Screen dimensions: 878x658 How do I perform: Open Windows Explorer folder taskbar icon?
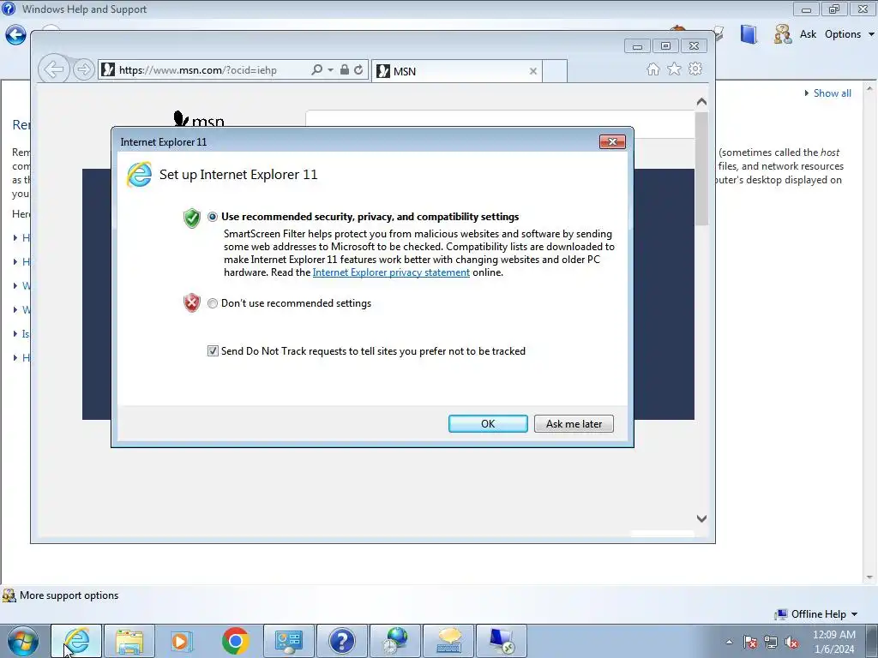[x=129, y=641]
